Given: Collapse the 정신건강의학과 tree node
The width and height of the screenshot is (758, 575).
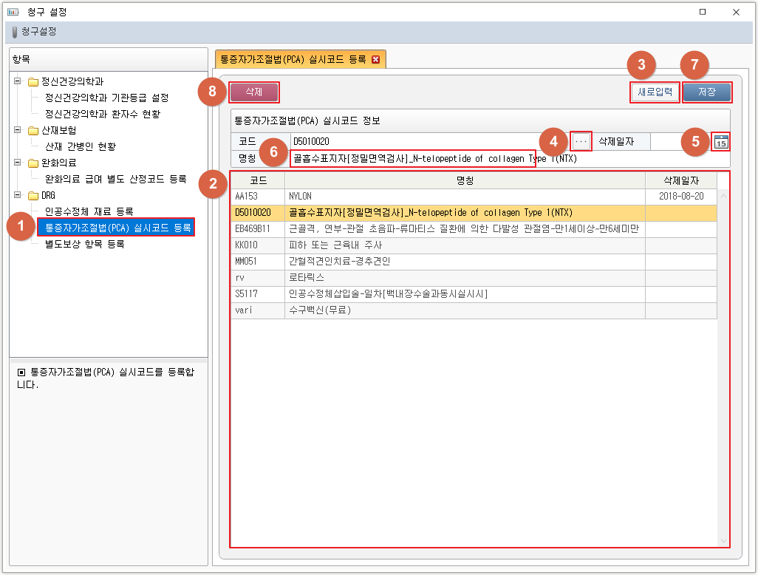Looking at the screenshot, I should coord(18,81).
